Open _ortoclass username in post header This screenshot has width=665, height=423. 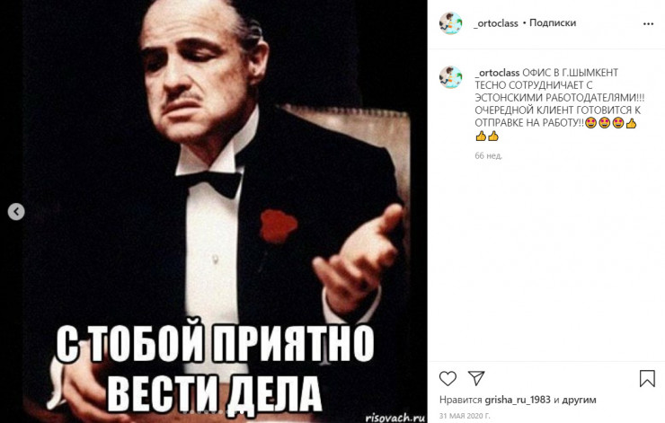(x=496, y=23)
